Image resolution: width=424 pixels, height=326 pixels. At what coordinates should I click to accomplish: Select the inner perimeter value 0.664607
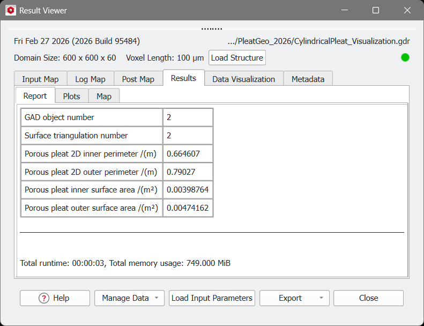(183, 154)
